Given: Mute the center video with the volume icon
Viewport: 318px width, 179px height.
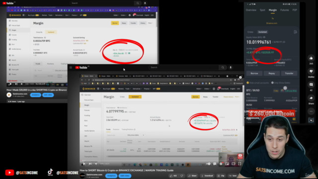Looking at the screenshot, I should point(96,164).
